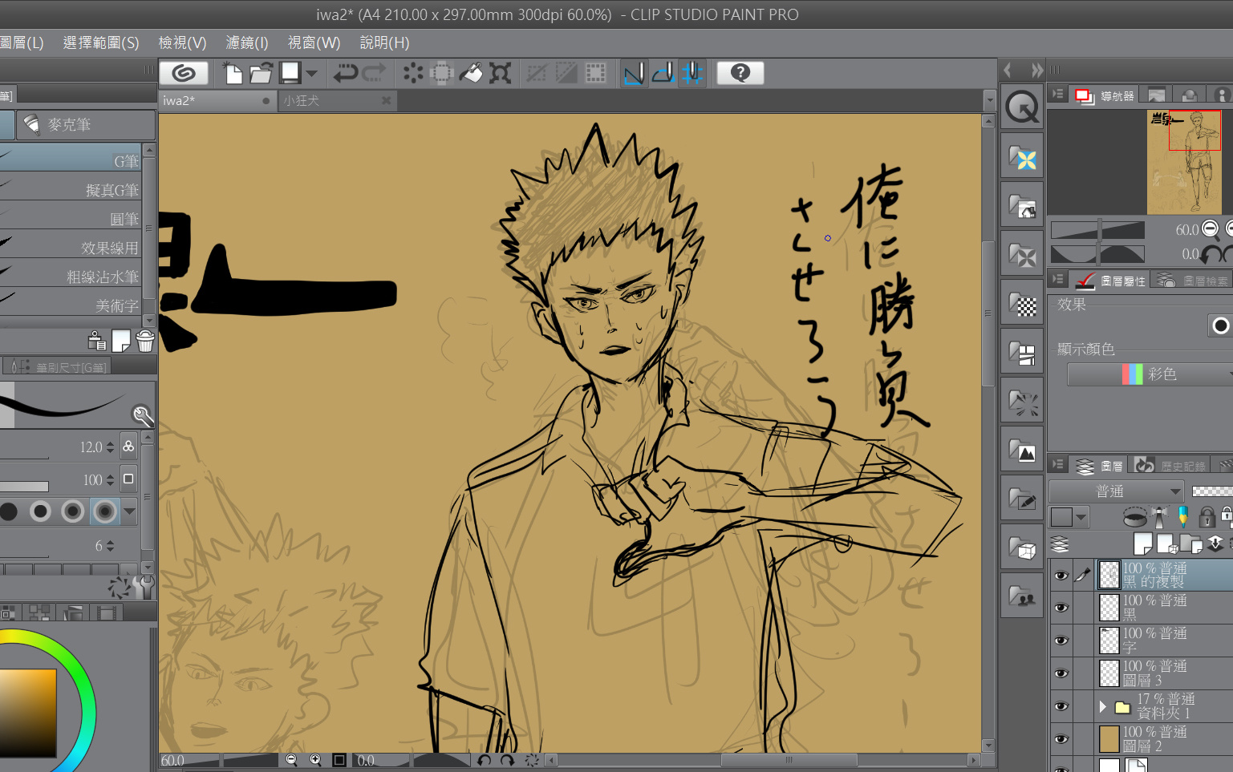Hide the 黑 layer

pos(1061,608)
